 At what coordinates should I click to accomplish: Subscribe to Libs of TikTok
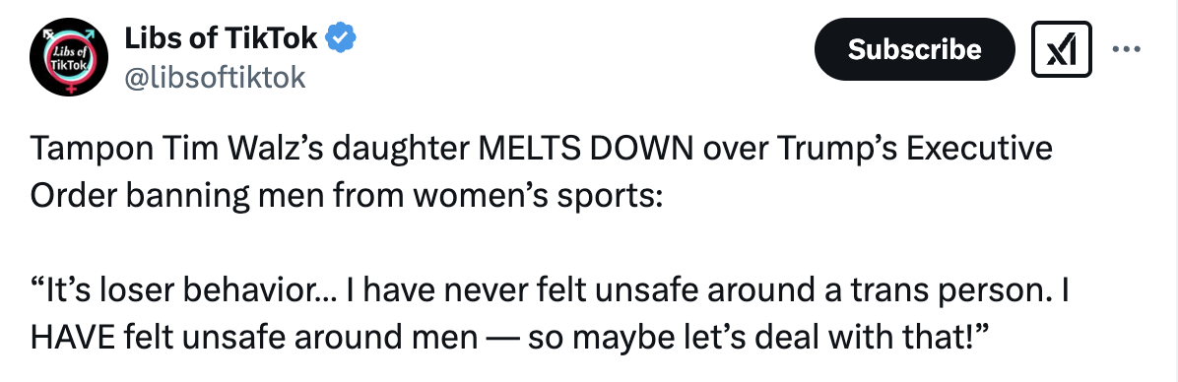pos(914,49)
